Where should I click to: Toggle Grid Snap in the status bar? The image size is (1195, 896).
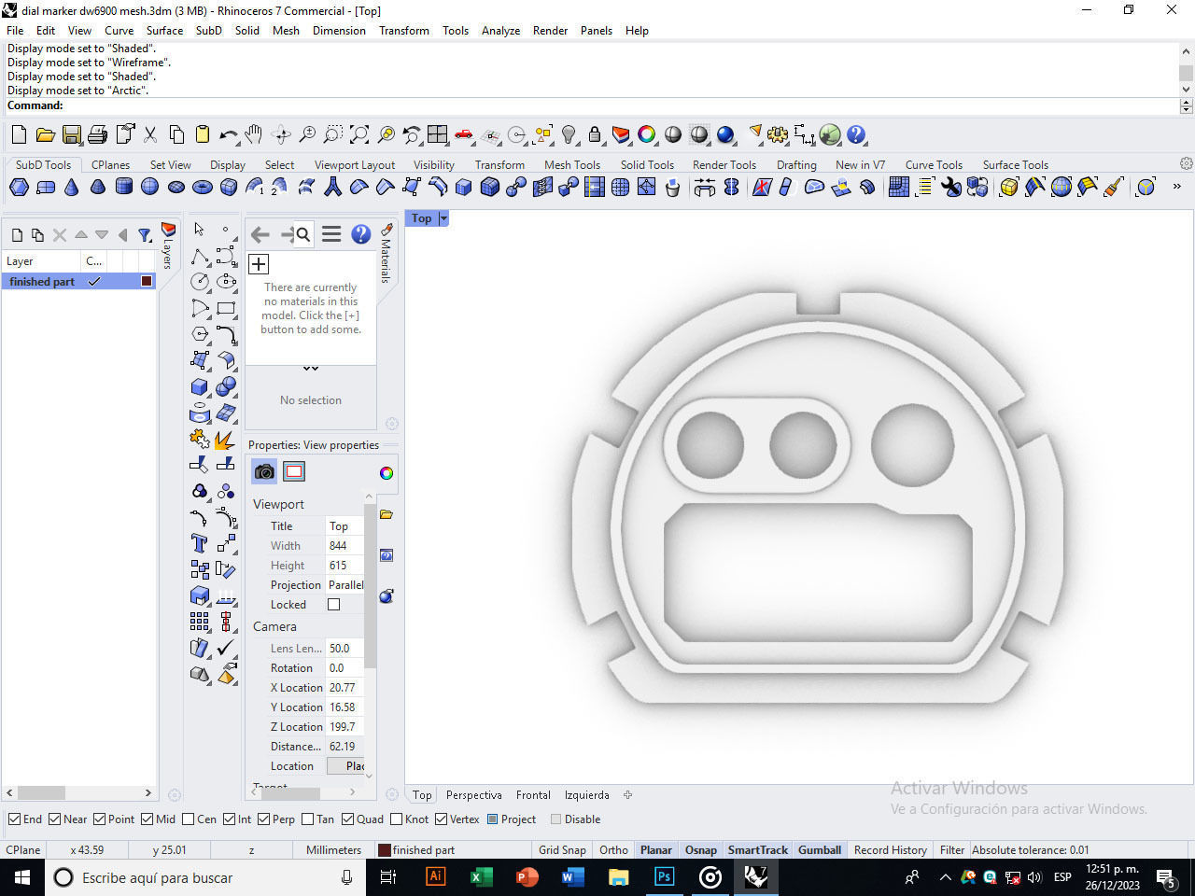pyautogui.click(x=562, y=850)
